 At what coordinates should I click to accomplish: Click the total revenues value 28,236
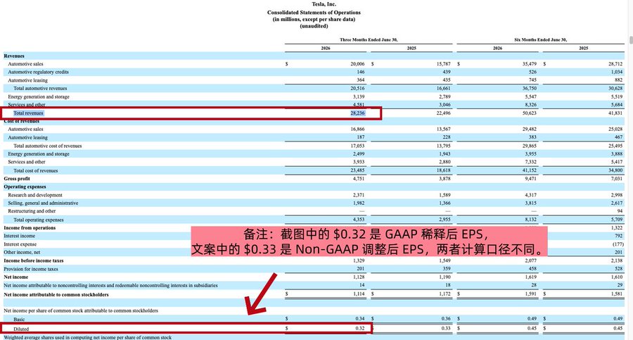click(x=358, y=113)
